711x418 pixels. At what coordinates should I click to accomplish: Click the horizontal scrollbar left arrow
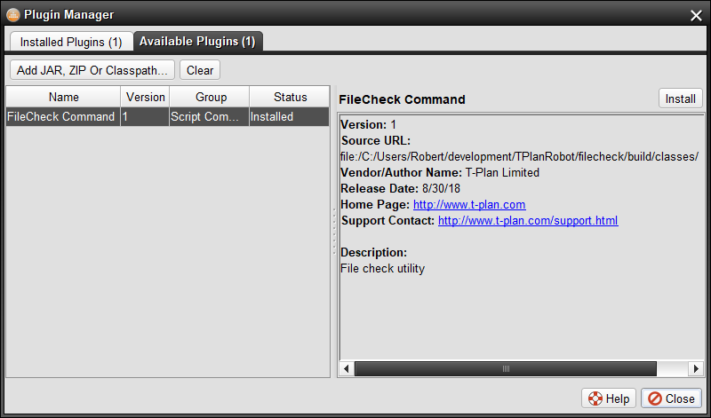click(x=348, y=368)
